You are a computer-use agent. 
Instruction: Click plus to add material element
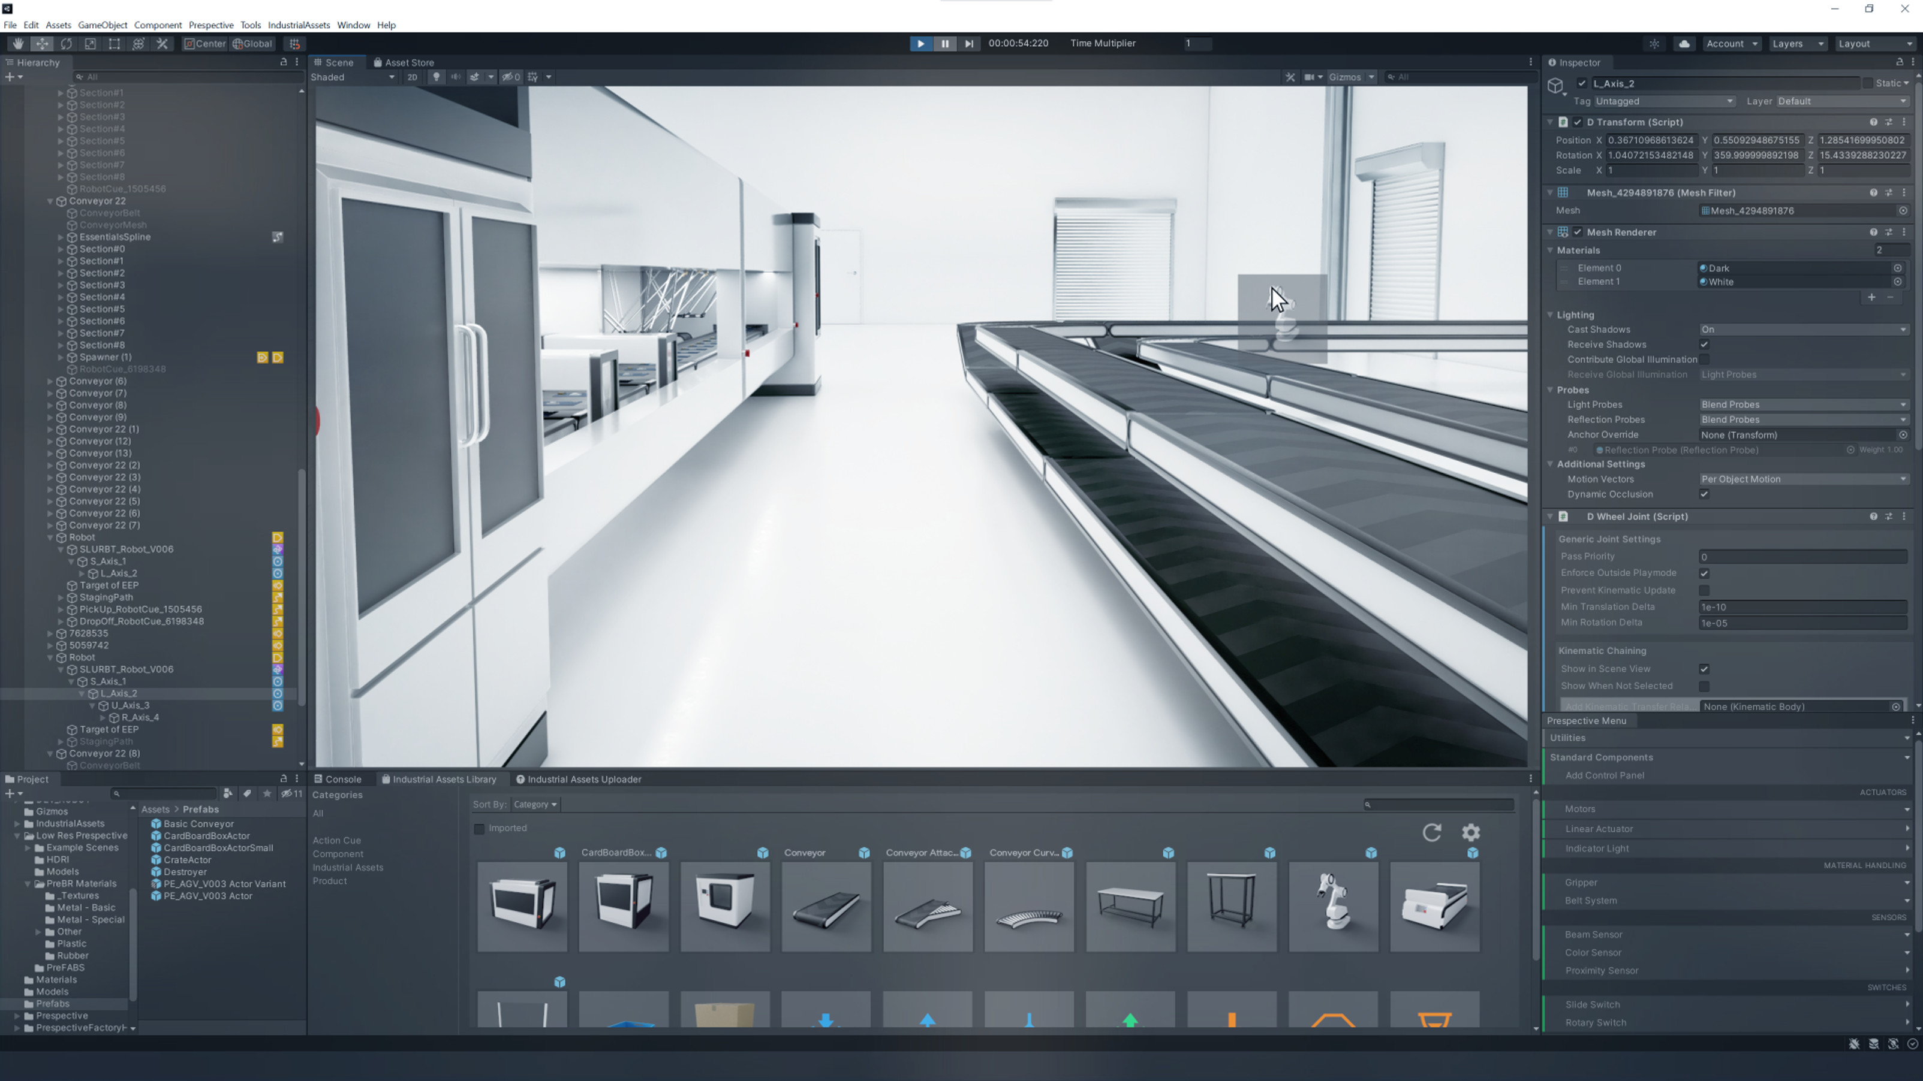click(1871, 298)
